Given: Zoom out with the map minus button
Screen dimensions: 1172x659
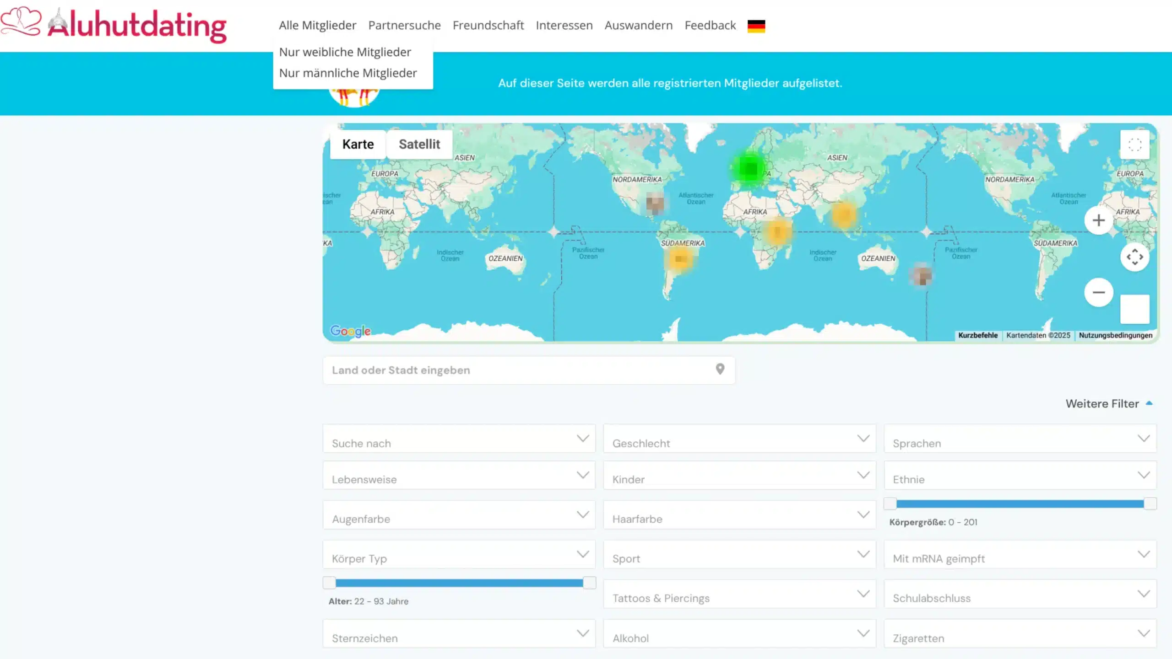Looking at the screenshot, I should point(1098,292).
